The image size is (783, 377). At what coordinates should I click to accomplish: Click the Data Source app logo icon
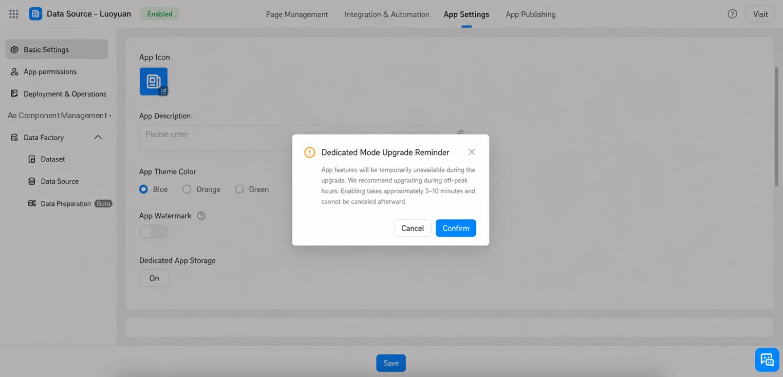tap(35, 14)
